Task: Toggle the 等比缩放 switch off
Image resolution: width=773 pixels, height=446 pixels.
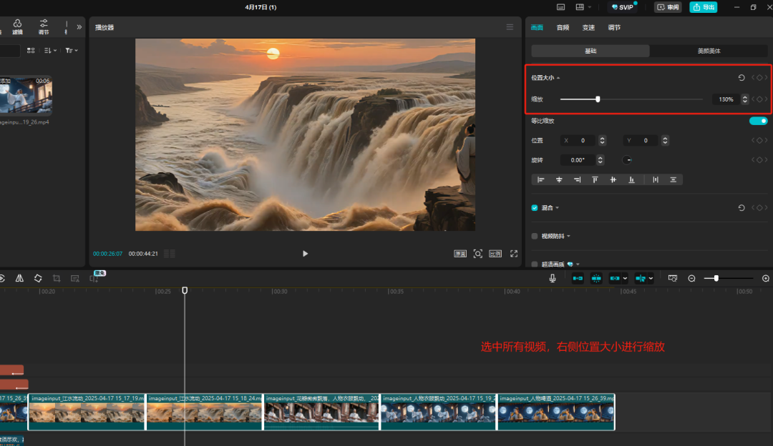Action: pyautogui.click(x=758, y=121)
